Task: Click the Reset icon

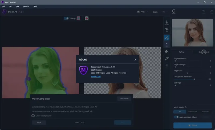Action: 174,12
